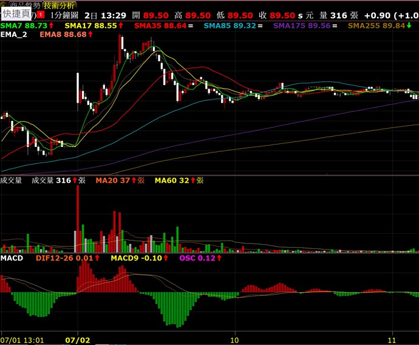Switch to the 商品盤勢 tab
This screenshot has width=419, height=345.
tap(21, 4)
